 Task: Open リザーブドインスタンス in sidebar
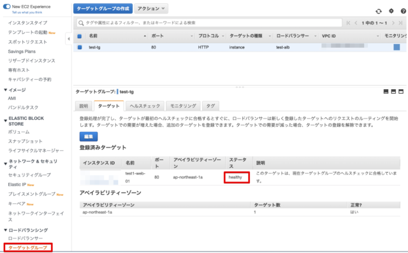click(x=31, y=61)
